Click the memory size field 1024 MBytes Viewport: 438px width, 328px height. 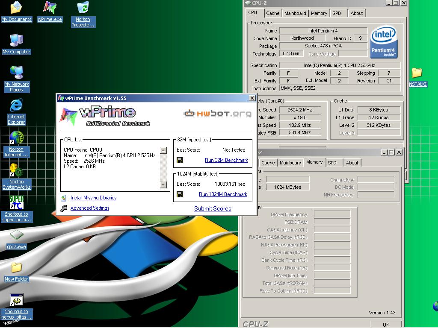click(x=288, y=187)
